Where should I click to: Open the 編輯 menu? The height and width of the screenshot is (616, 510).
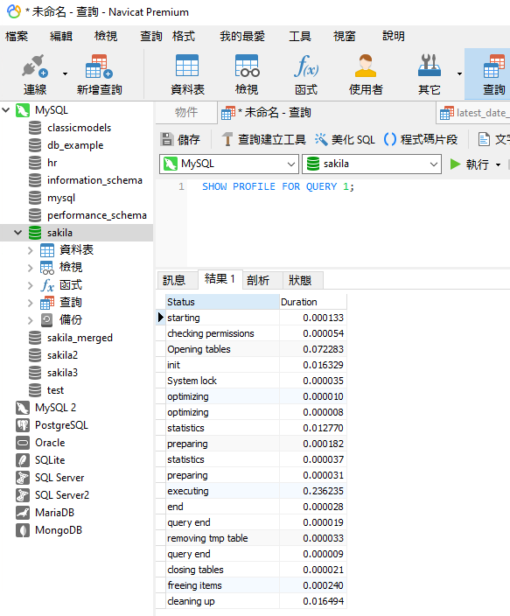pyautogui.click(x=61, y=36)
